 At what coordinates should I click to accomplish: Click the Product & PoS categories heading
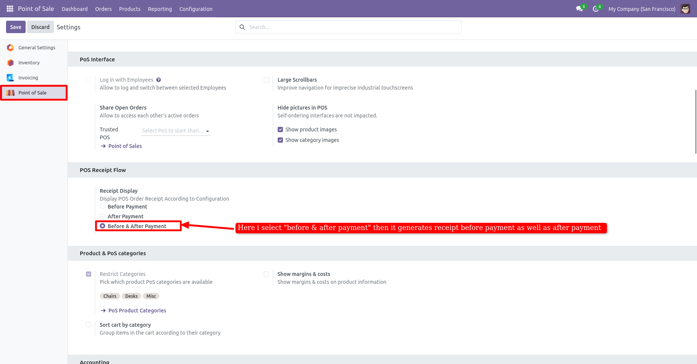click(x=113, y=253)
